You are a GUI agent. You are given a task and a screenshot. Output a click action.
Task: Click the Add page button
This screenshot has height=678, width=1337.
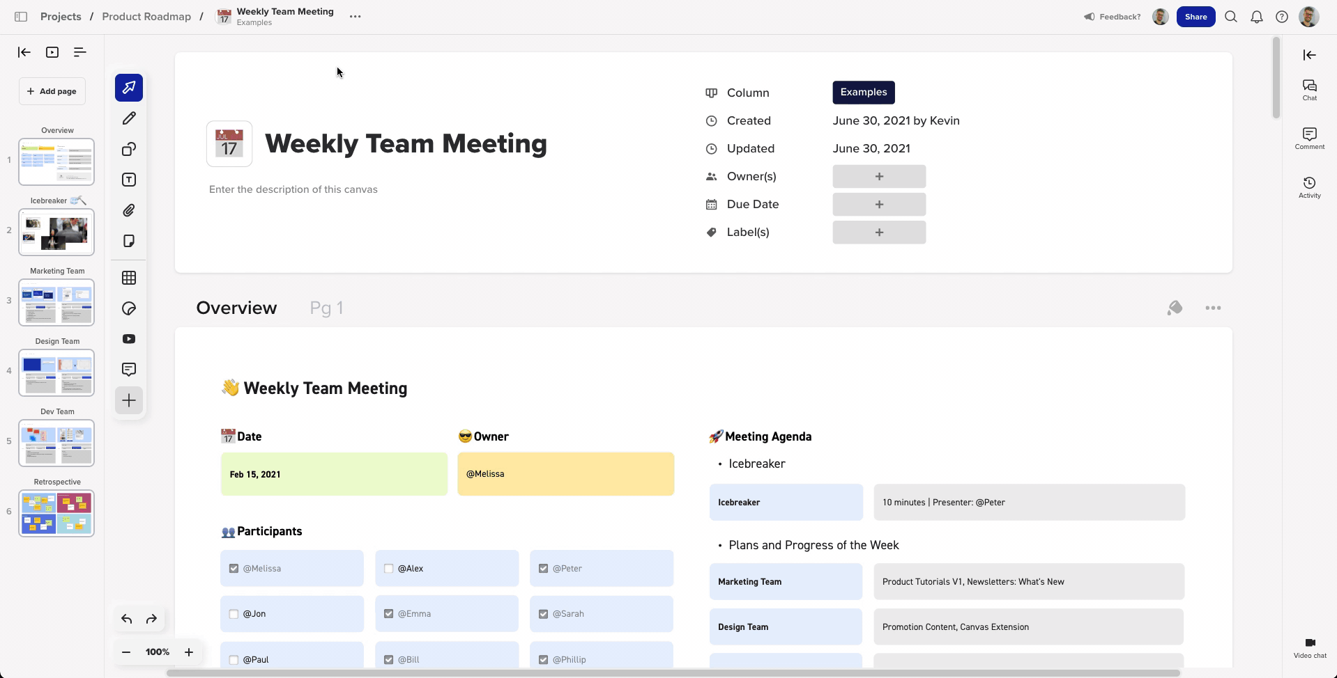pos(52,91)
